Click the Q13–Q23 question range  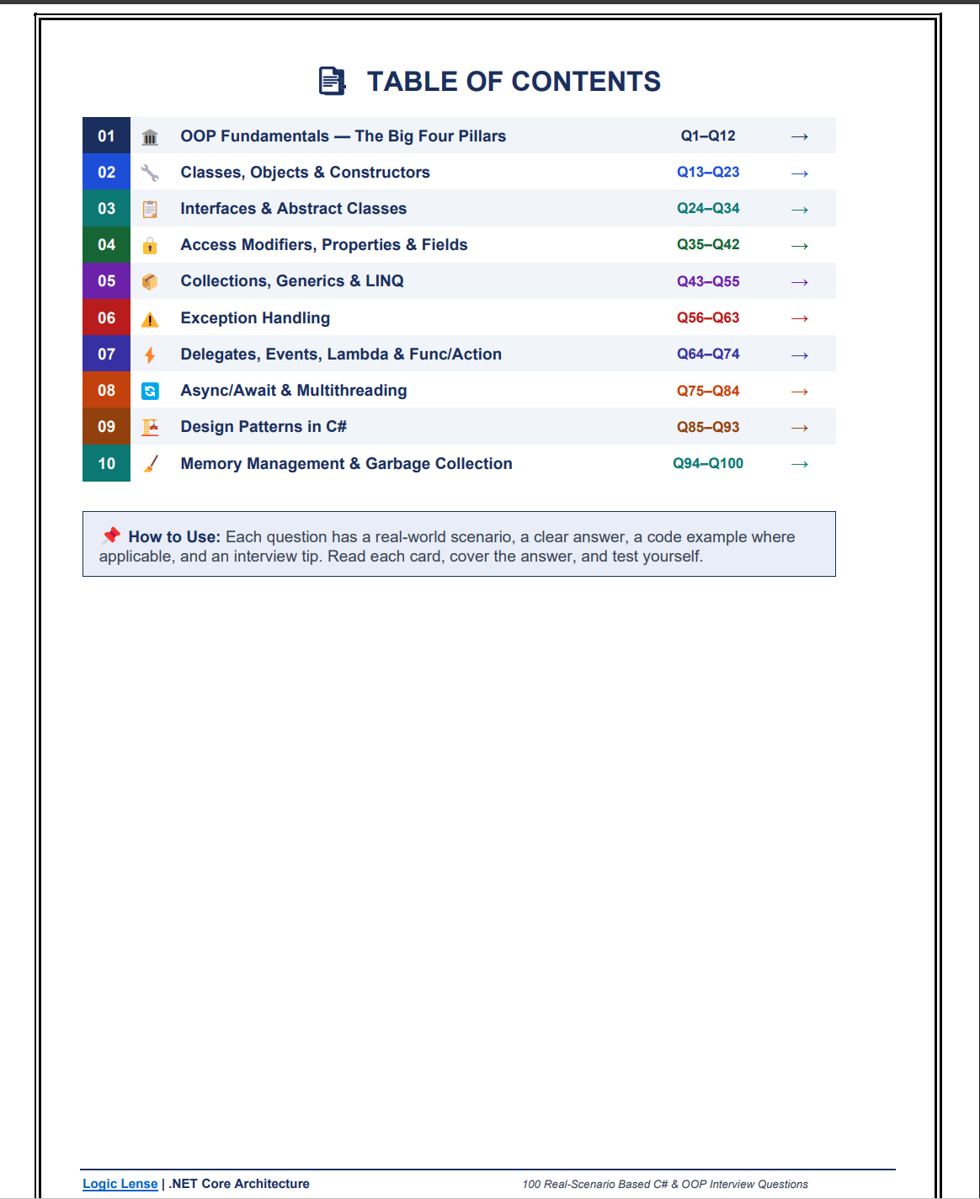click(x=708, y=173)
